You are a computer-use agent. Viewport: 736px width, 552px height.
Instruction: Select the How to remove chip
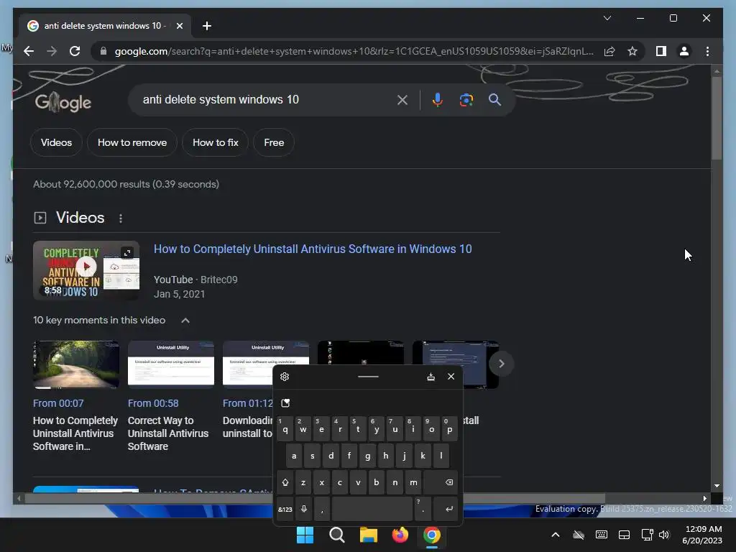132,142
